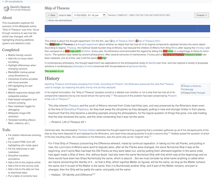Click 'Add info on hover when scrubbing' item
This screenshot has height=178, width=212.
click(20, 60)
